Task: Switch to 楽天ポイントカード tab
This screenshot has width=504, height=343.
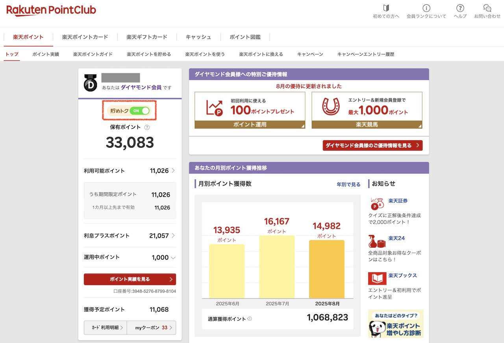Action: coord(85,37)
